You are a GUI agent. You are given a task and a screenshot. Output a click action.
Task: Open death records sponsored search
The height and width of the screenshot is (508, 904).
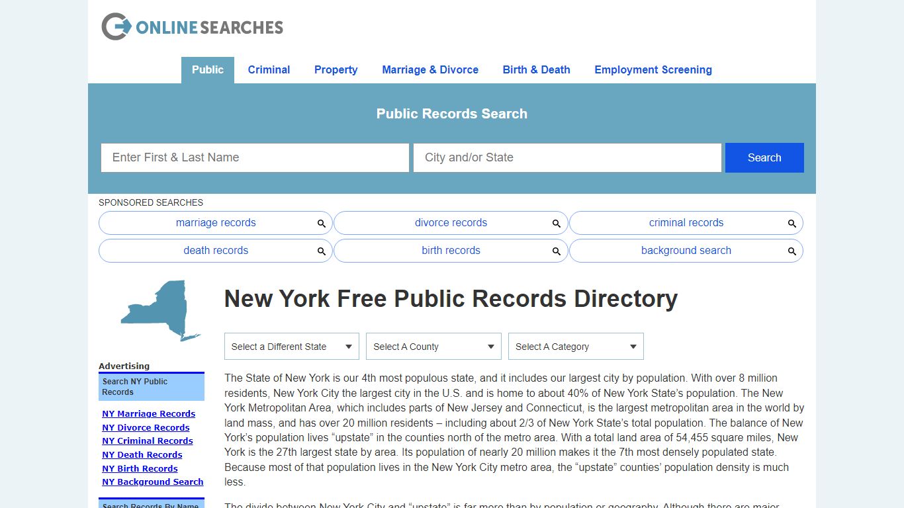coord(216,251)
